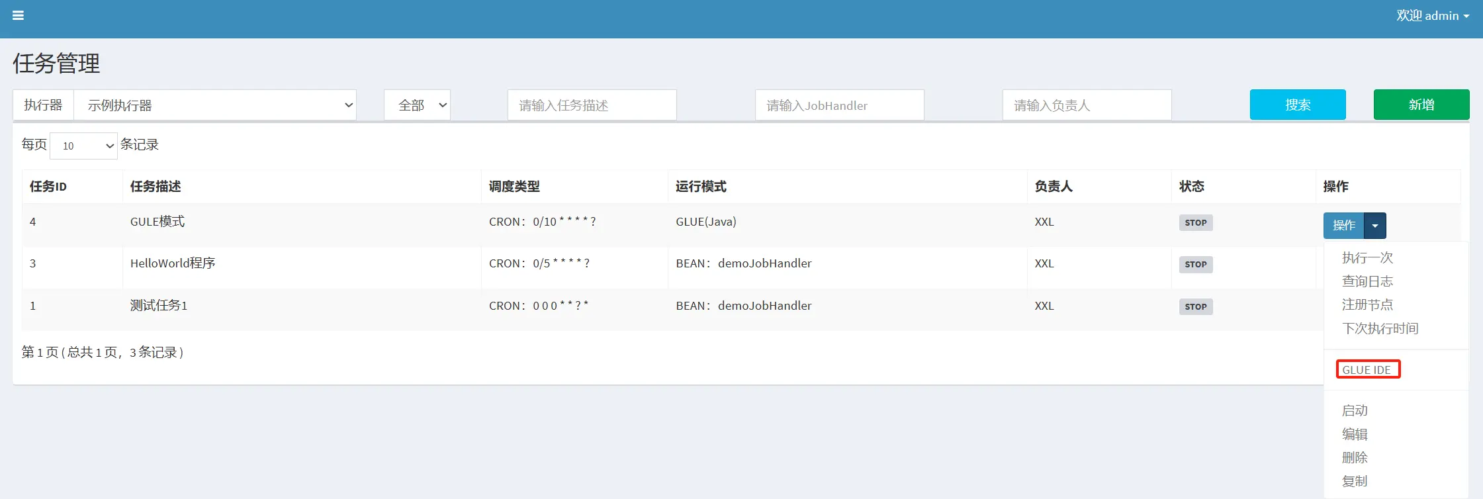Click the 操作 button for task 4
The height and width of the screenshot is (499, 1483).
coord(1343,226)
